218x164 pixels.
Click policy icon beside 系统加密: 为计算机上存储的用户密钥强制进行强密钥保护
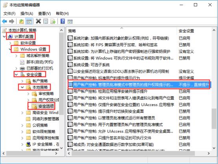coord(70,51)
